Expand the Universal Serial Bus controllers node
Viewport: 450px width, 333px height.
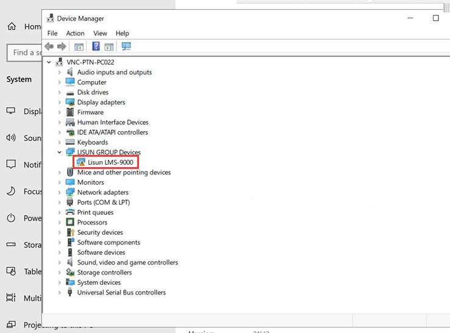[59, 293]
